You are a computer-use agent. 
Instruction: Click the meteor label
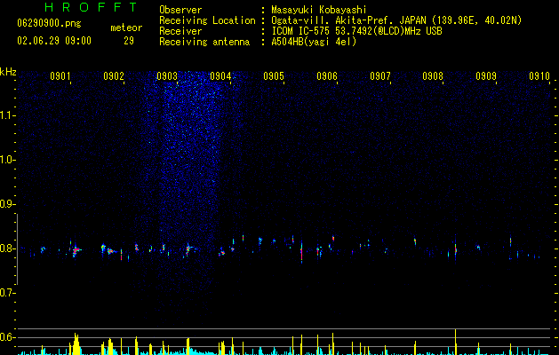[126, 28]
